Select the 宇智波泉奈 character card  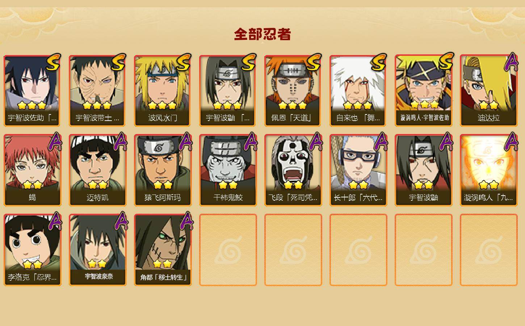click(97, 250)
